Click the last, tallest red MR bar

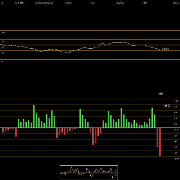click(x=160, y=142)
